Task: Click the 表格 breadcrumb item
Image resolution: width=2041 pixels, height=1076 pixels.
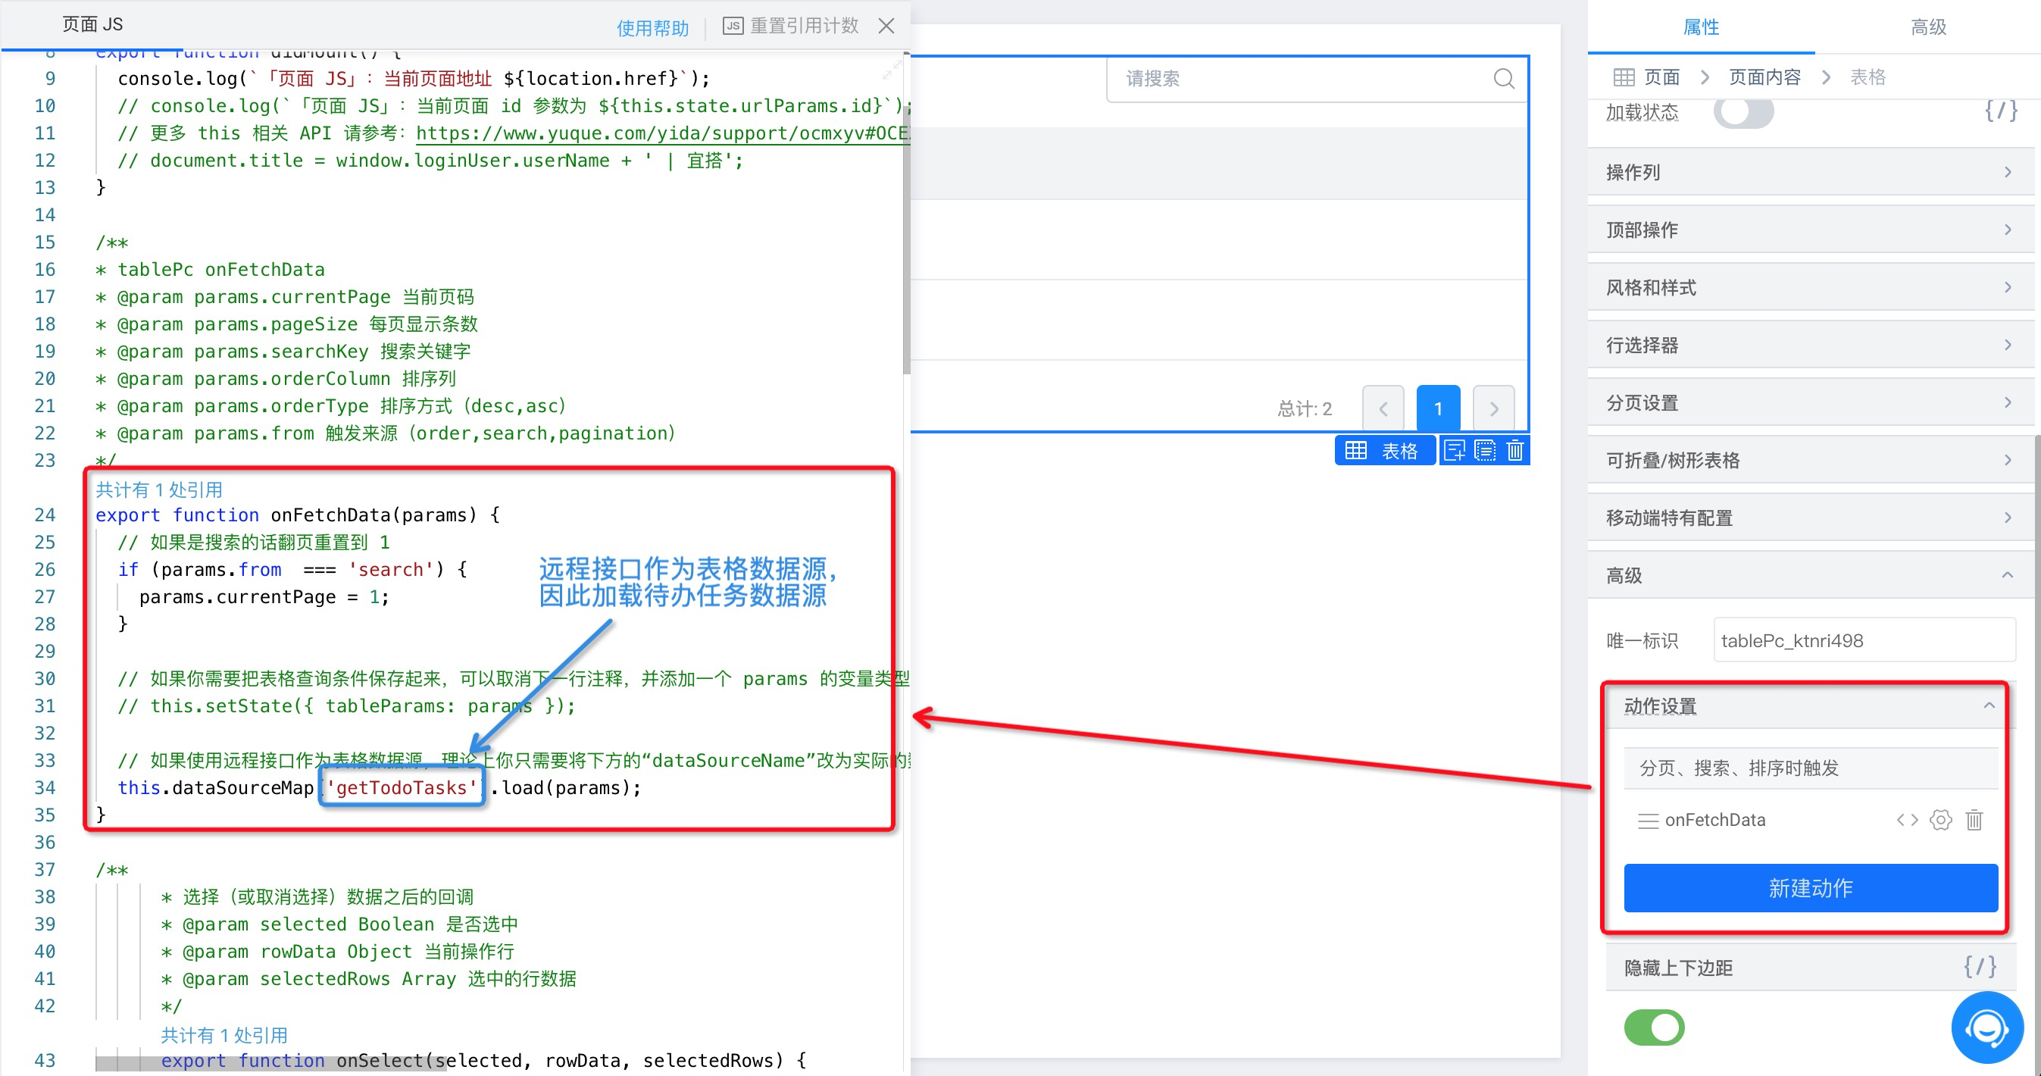Action: [x=1868, y=77]
